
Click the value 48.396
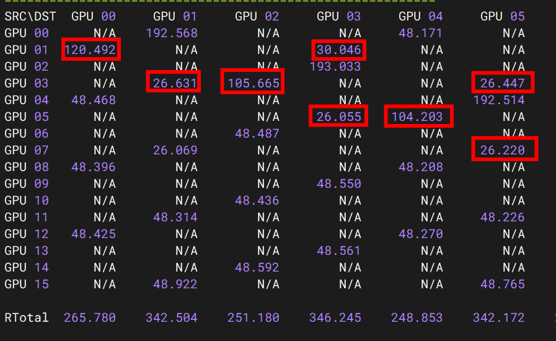(x=94, y=167)
